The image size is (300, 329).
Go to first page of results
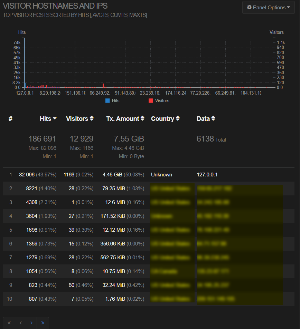tap(9, 323)
